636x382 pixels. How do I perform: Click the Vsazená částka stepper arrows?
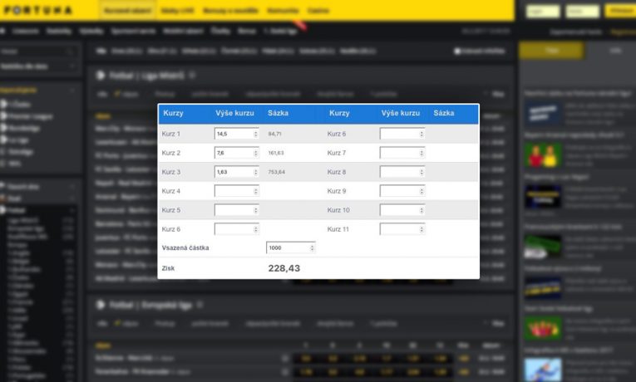click(312, 247)
